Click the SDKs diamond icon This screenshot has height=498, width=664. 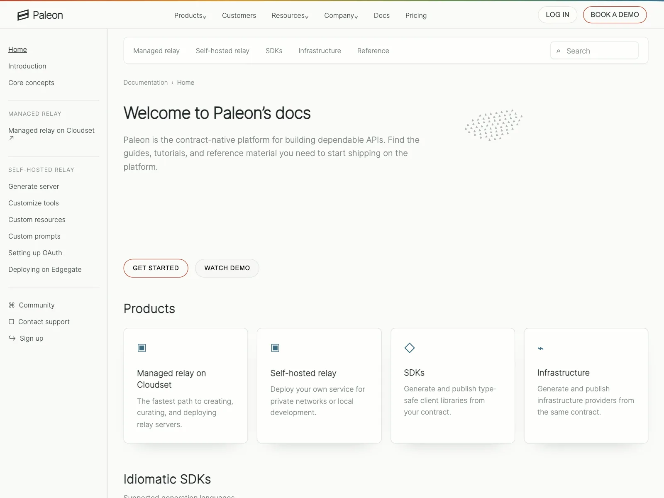[x=410, y=348]
